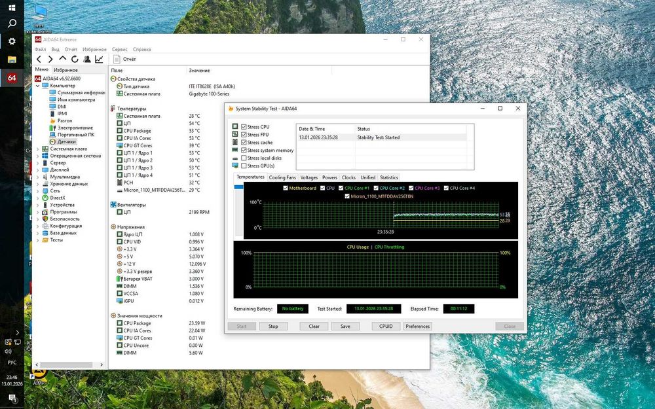Expand the Дисплей tree node
This screenshot has height=409, width=655.
click(x=37, y=170)
